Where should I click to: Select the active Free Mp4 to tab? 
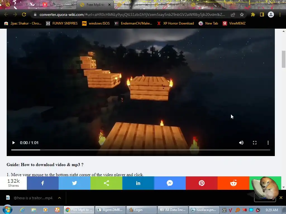[x=95, y=5]
